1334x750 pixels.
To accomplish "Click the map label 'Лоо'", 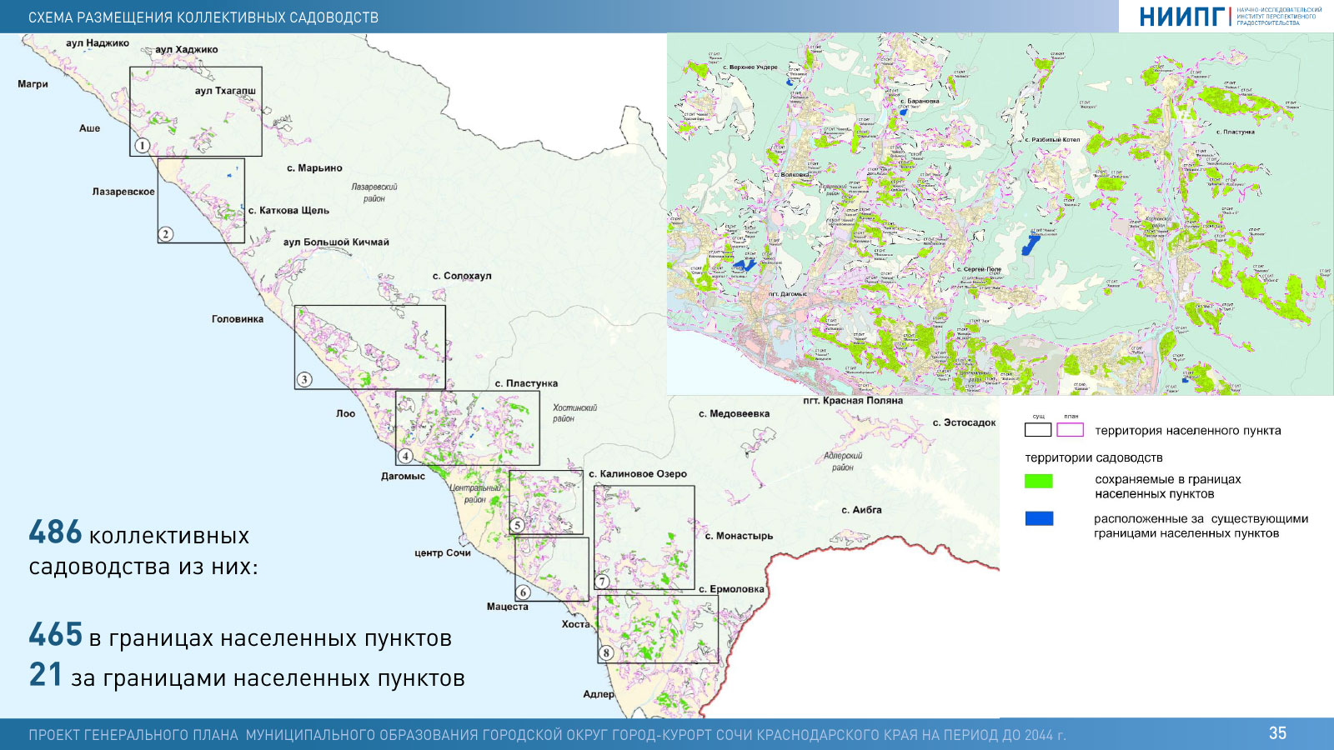I will pos(346,414).
